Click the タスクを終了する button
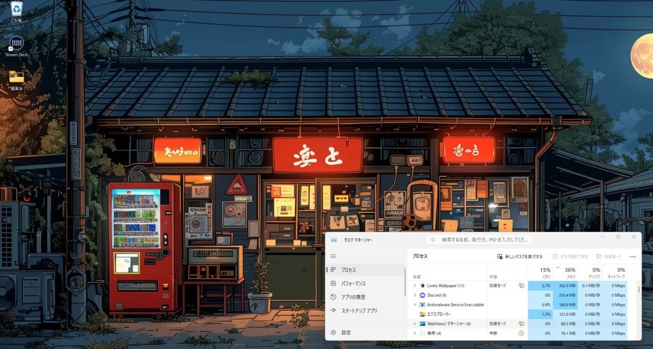 (569, 257)
